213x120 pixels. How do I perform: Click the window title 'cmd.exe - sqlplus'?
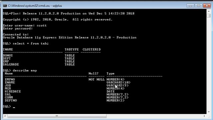[x=35, y=6]
